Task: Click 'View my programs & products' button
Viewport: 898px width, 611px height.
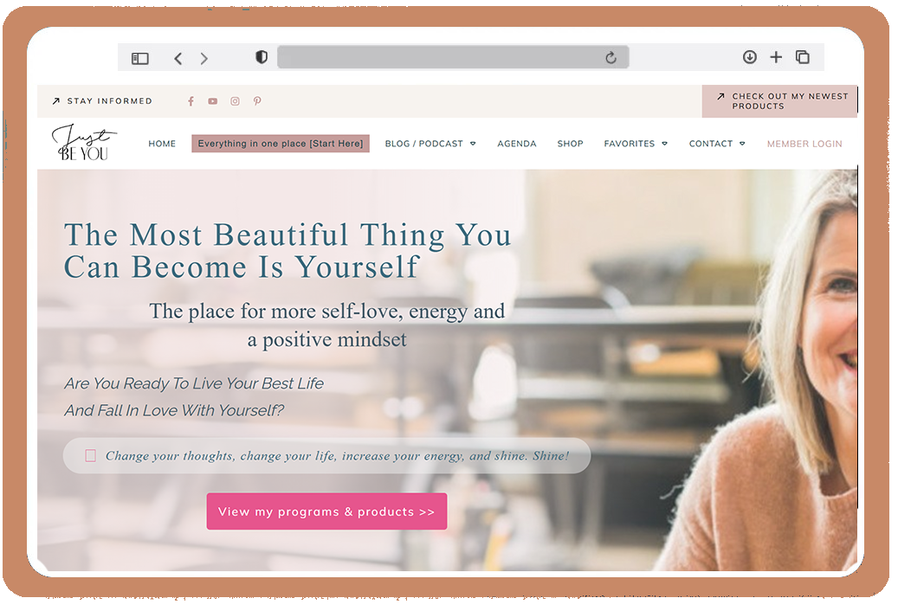Action: click(326, 511)
